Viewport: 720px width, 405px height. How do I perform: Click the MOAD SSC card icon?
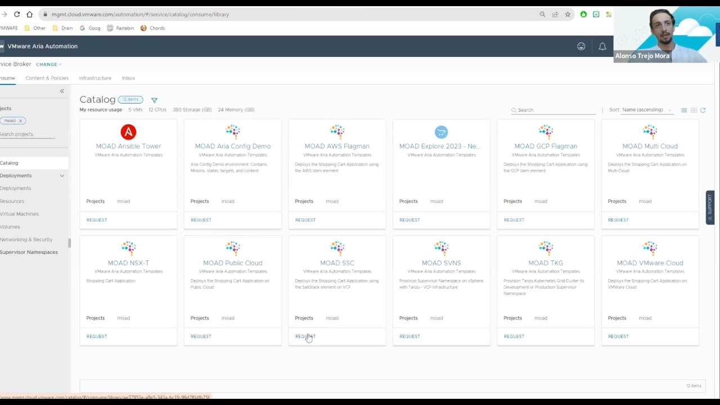pos(337,248)
